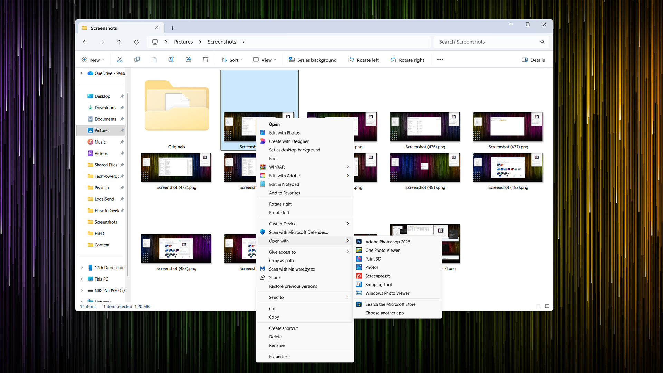Click the Refresh button in navigation bar
Image resolution: width=663 pixels, height=373 pixels.
click(x=136, y=42)
